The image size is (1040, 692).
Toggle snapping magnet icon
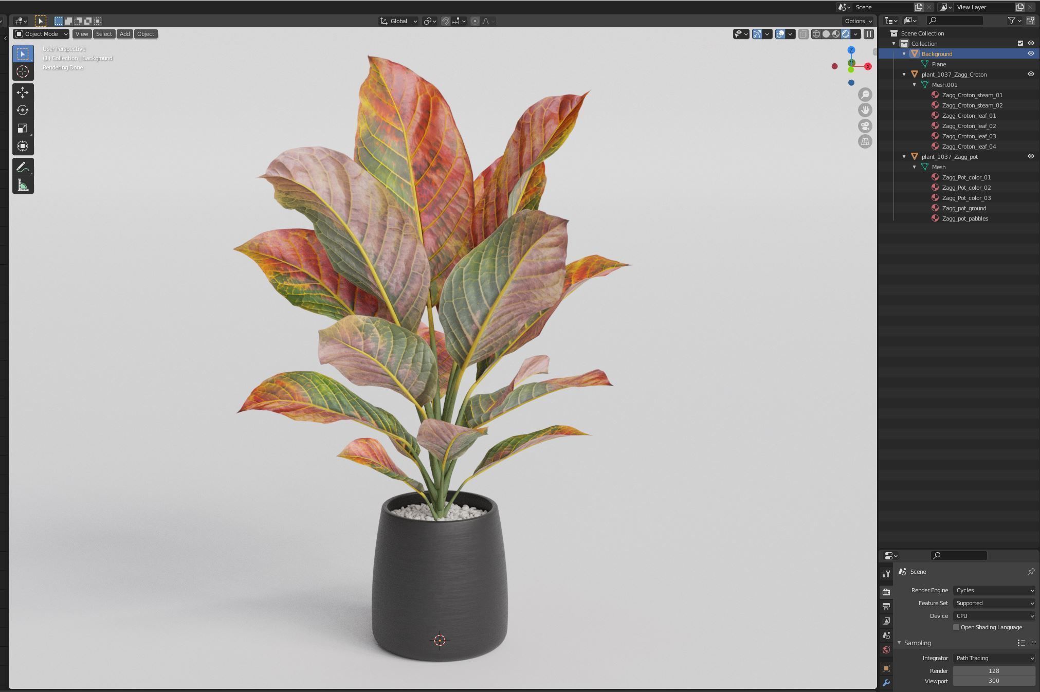(x=446, y=21)
